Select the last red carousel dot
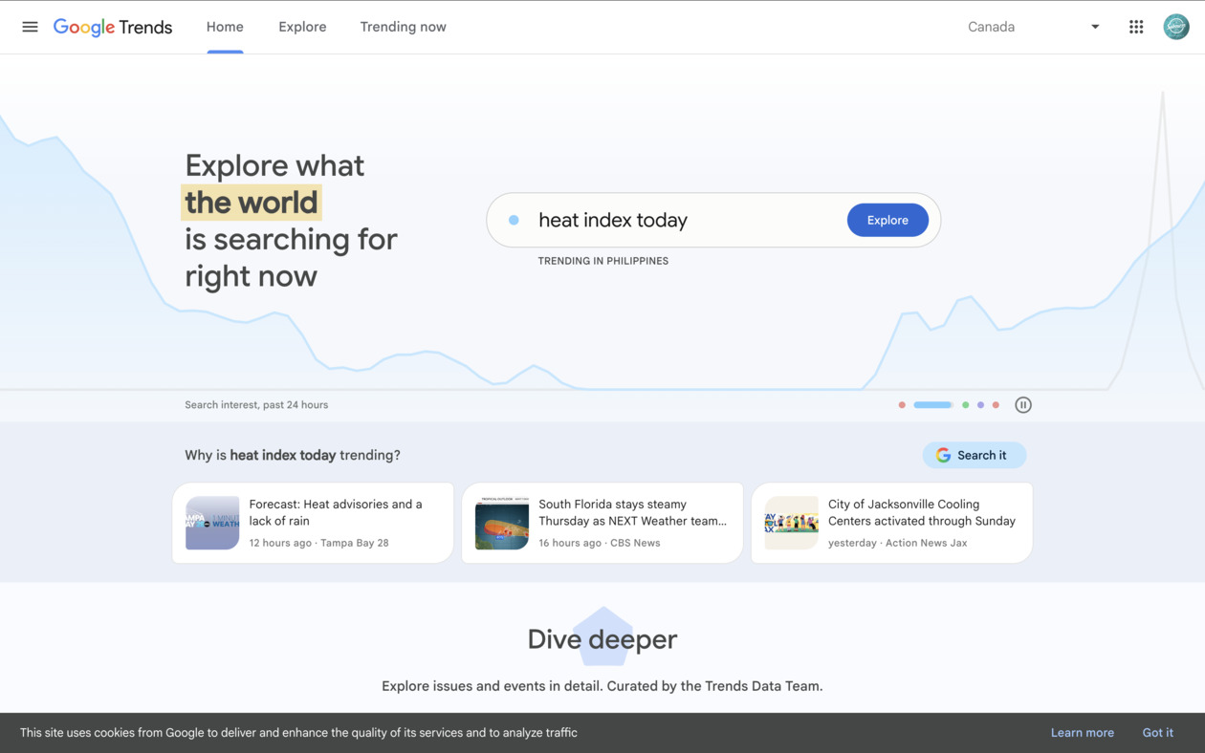The width and height of the screenshot is (1205, 753). [996, 405]
